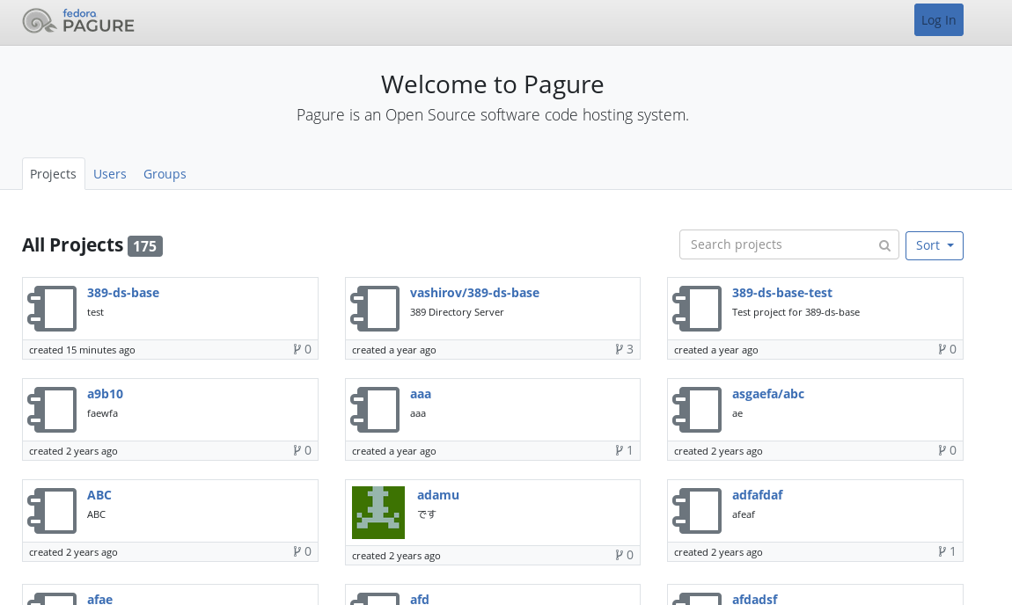Click the 389-ds-base project notebook icon
This screenshot has height=605, width=1012.
pyautogui.click(x=52, y=309)
